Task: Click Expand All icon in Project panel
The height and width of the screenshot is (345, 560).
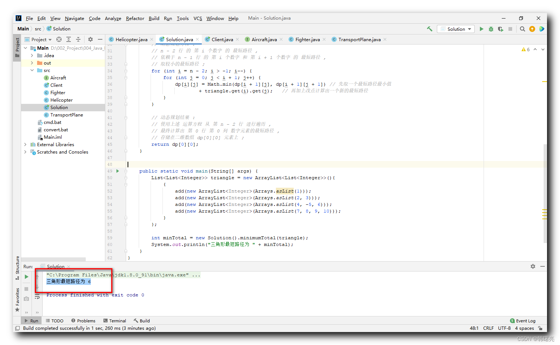Action: (x=69, y=39)
